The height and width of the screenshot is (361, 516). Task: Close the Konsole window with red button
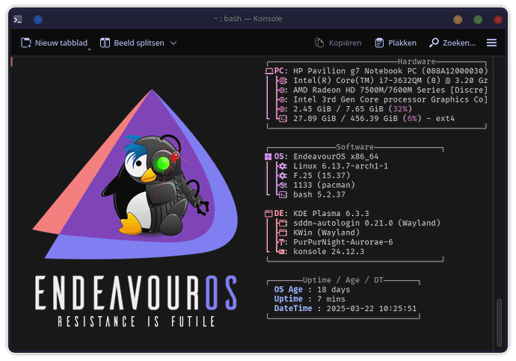point(498,19)
